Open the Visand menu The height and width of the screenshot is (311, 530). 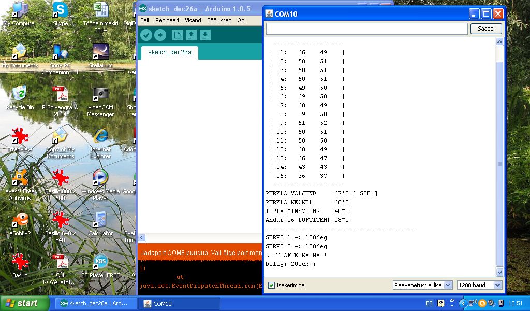point(193,20)
